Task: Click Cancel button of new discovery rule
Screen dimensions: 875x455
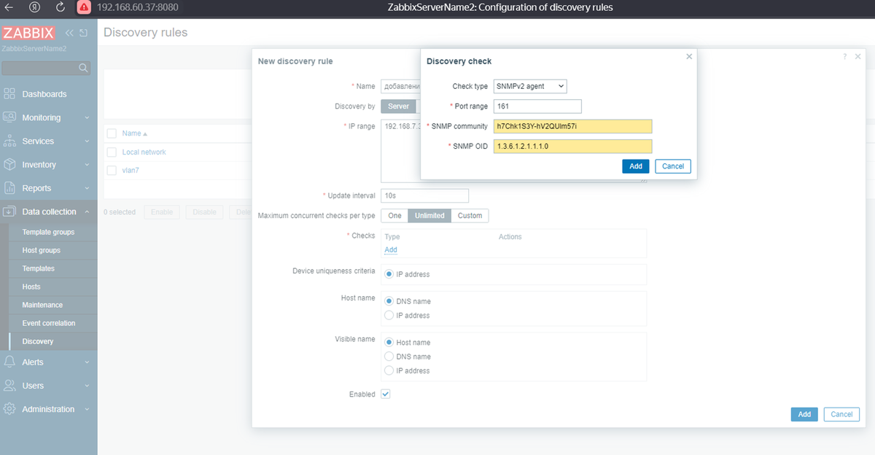Action: point(841,414)
